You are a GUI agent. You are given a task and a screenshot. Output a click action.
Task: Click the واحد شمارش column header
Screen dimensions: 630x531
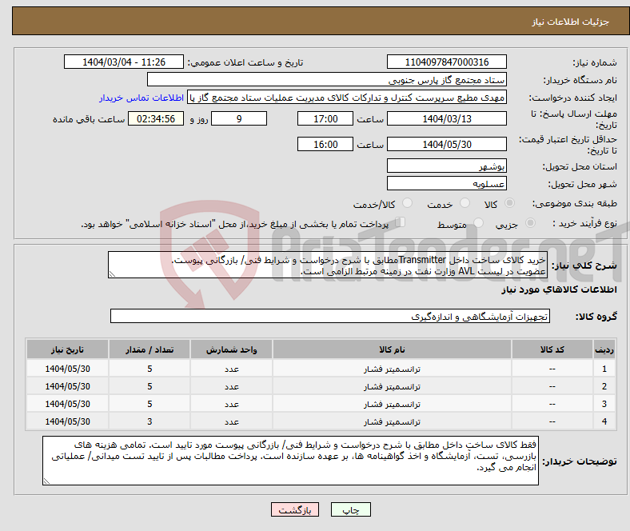[x=231, y=349]
